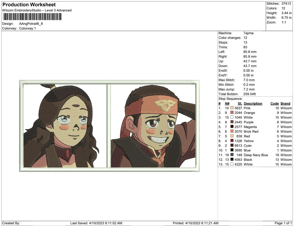Click the Height value 3.44 in
The height and width of the screenshot is (226, 294).
tap(287, 13)
